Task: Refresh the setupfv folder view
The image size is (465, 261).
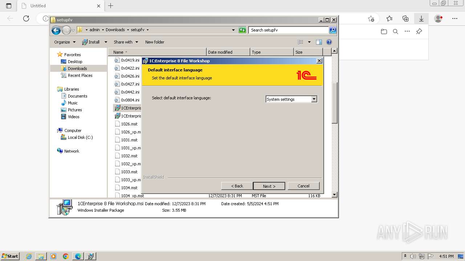Action: 242,30
